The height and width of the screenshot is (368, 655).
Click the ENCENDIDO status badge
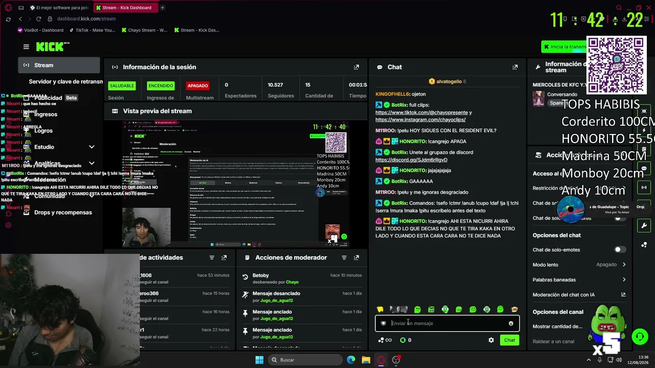point(160,86)
